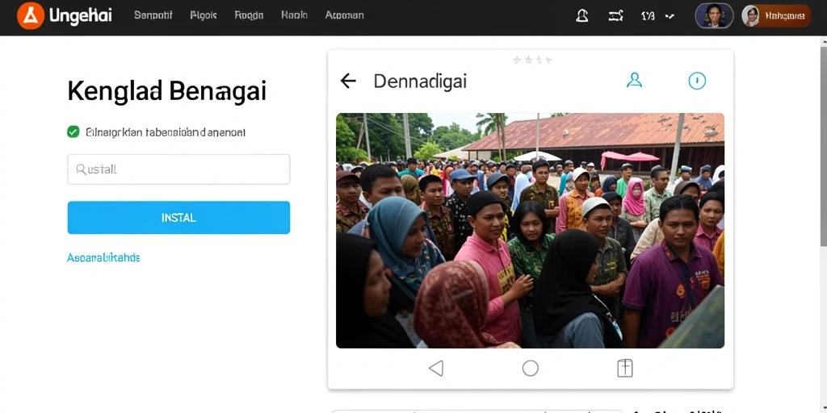Image resolution: width=827 pixels, height=413 pixels.
Task: Open the orange user account pill
Action: click(776, 16)
